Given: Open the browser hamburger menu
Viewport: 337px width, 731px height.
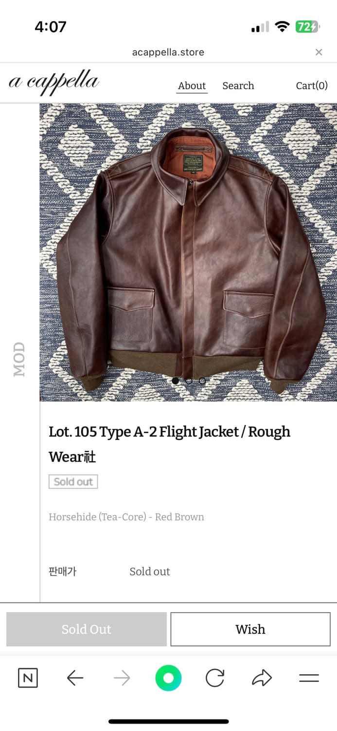Looking at the screenshot, I should [x=309, y=678].
